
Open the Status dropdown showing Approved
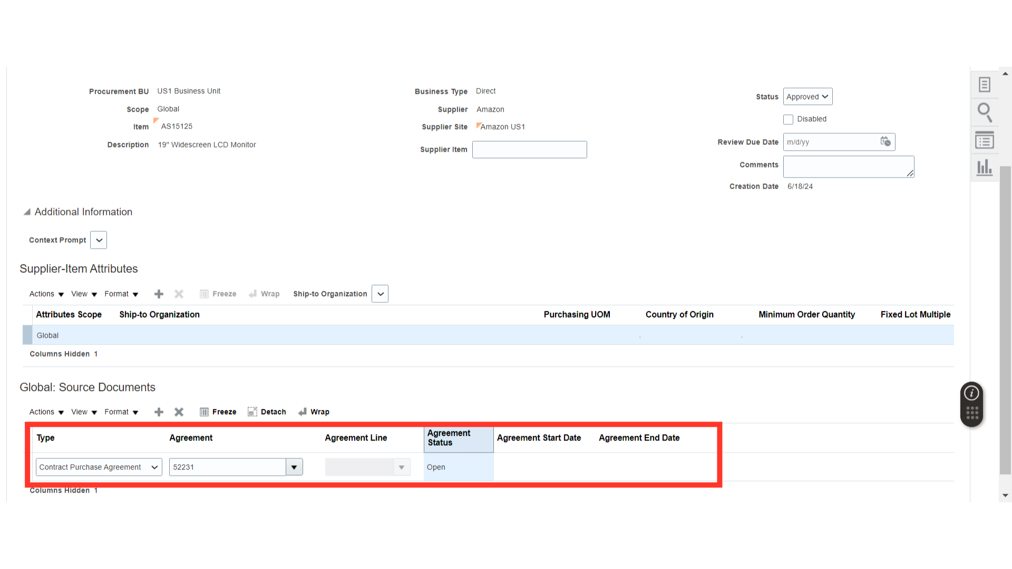(x=807, y=96)
